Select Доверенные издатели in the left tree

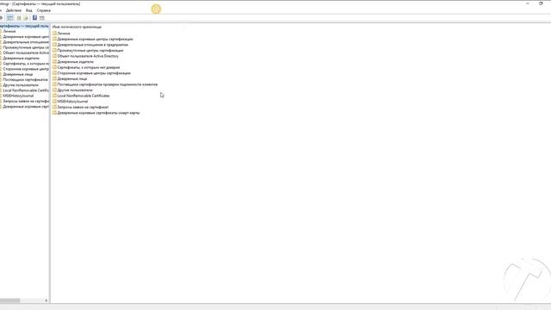tap(21, 58)
